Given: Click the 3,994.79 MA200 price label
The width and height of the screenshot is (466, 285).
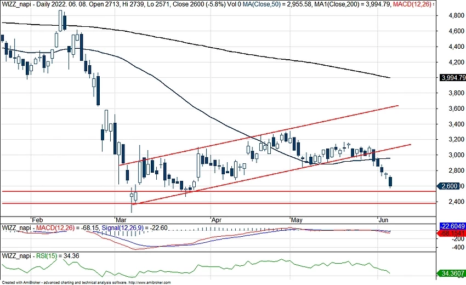Looking at the screenshot, I should tap(453, 78).
